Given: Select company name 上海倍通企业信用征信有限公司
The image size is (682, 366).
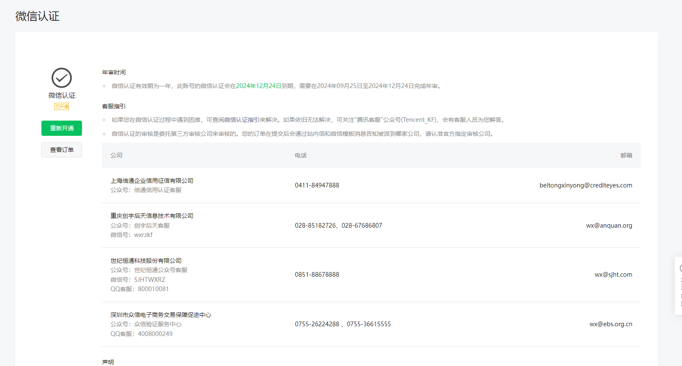Looking at the screenshot, I should coord(152,181).
